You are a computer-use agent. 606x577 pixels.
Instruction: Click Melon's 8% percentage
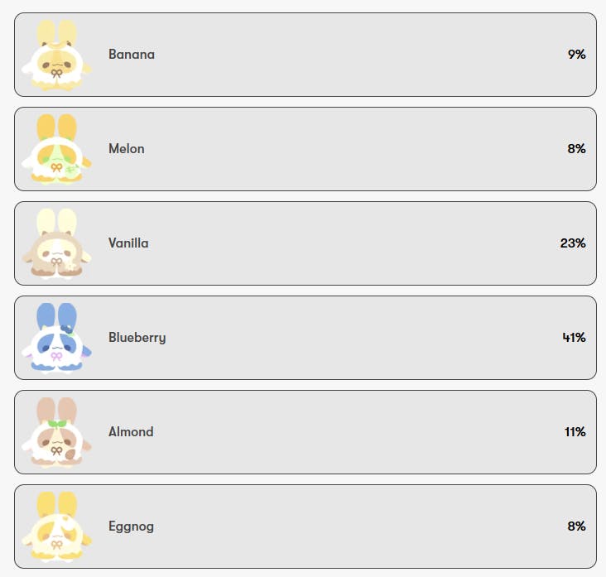pos(576,149)
